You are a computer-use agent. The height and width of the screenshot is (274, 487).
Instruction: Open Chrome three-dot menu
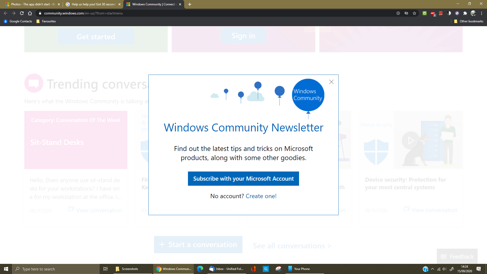click(x=481, y=13)
